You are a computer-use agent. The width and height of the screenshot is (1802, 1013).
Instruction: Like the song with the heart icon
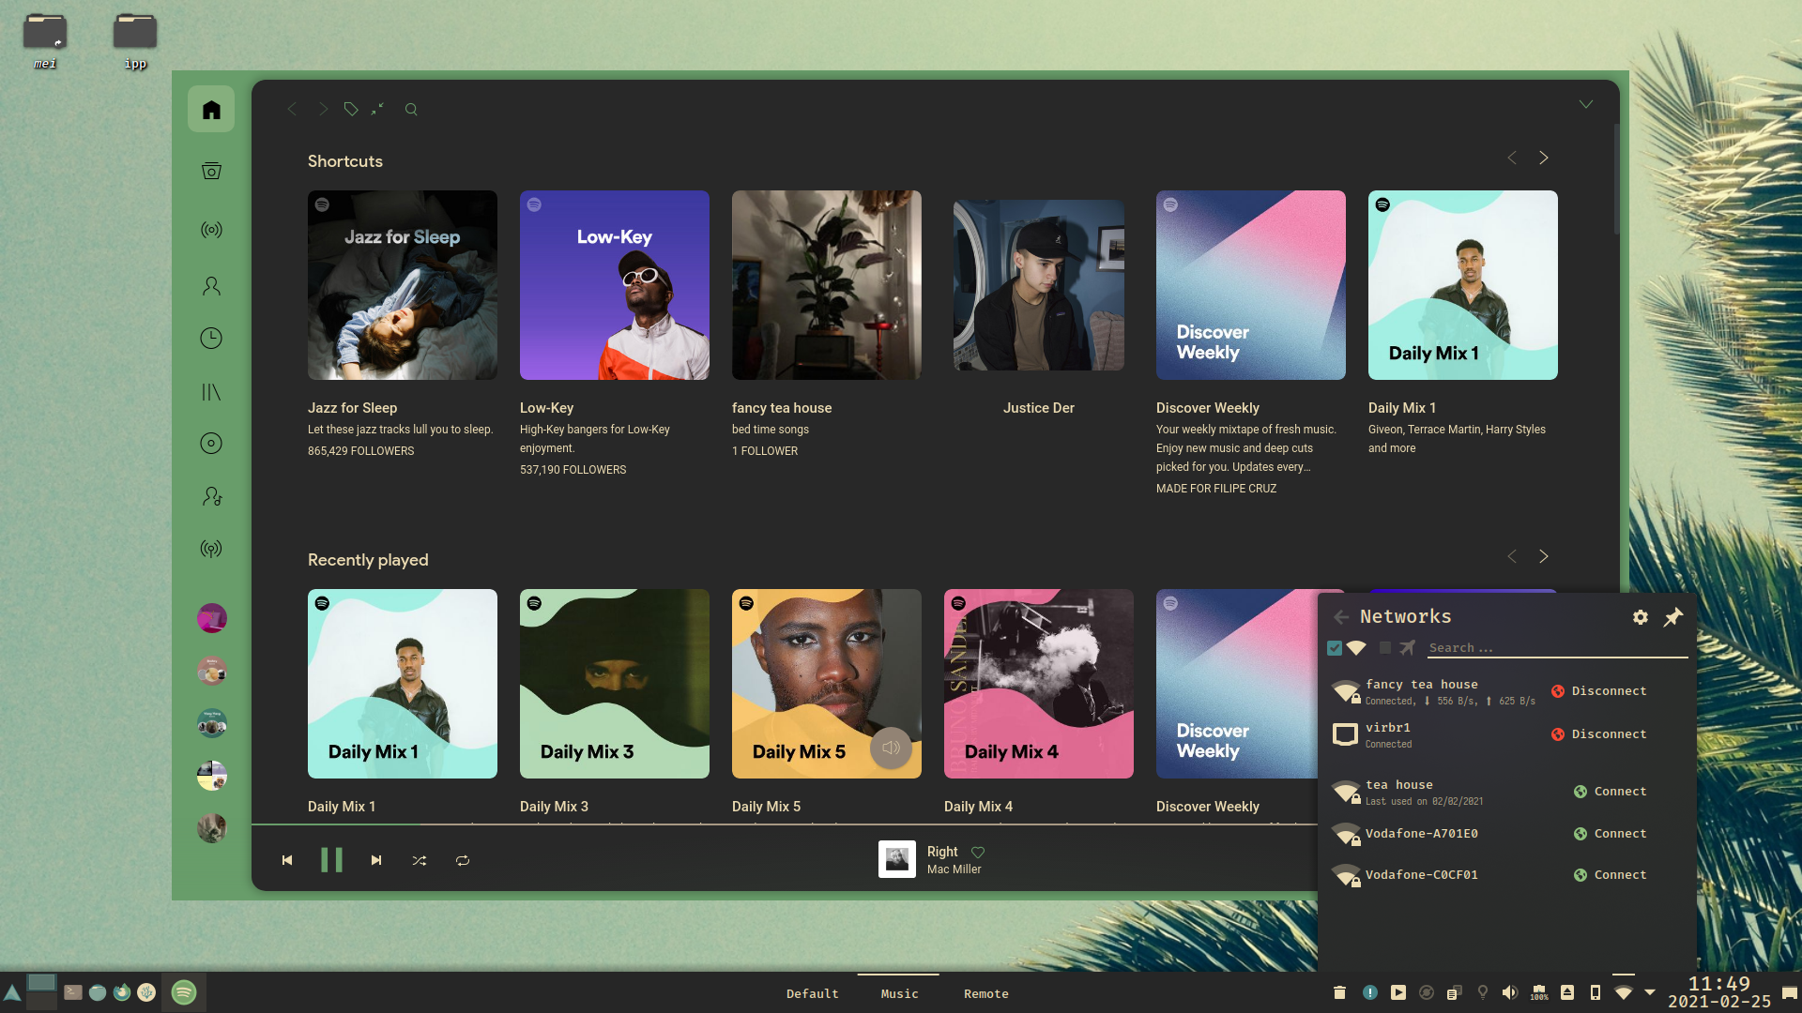coord(978,853)
